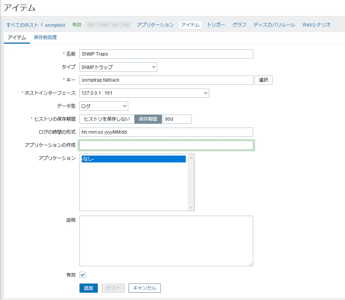Image resolution: width=345 pixels, height=300 pixels.
Task: Switch to the 保存前処理 tab
Action: click(x=45, y=37)
